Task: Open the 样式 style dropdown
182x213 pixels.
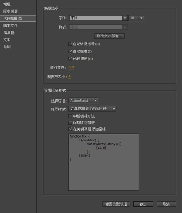Action: [x=98, y=27]
